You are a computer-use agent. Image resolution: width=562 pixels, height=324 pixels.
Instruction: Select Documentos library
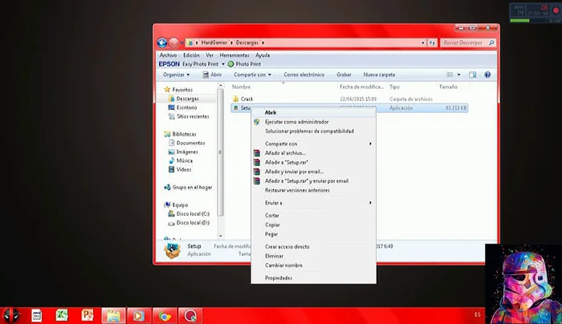pos(190,143)
